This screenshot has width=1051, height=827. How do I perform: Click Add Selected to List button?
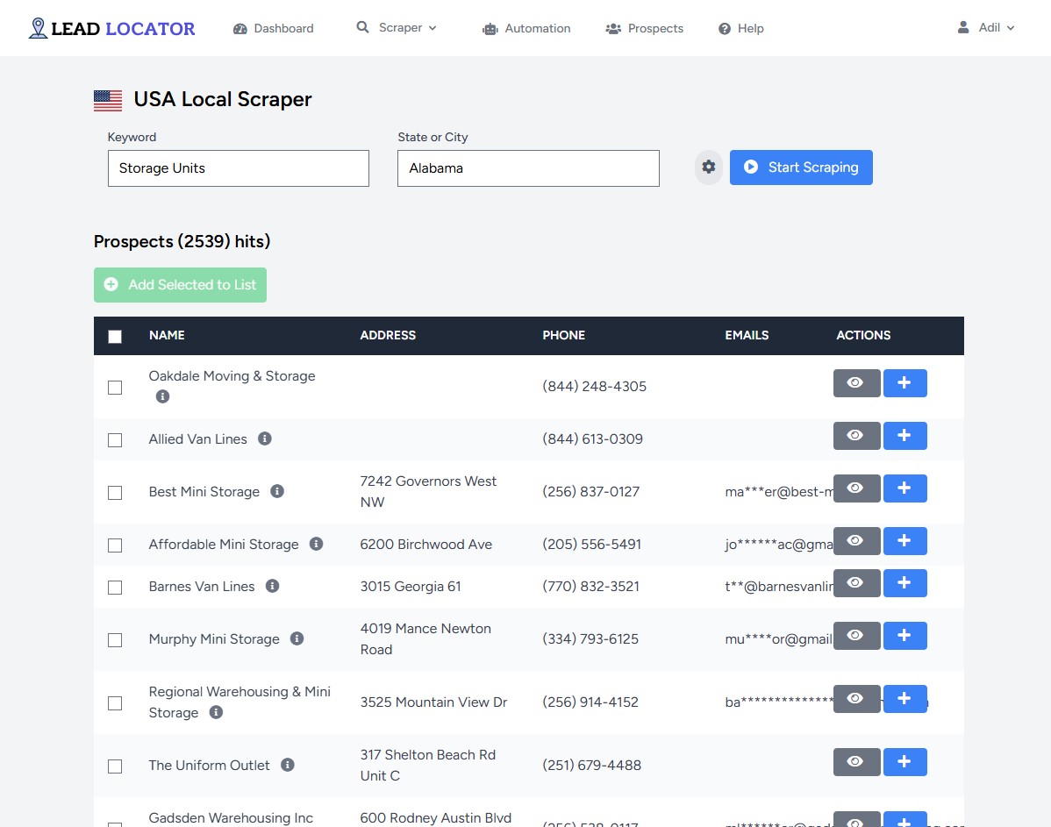(x=180, y=285)
